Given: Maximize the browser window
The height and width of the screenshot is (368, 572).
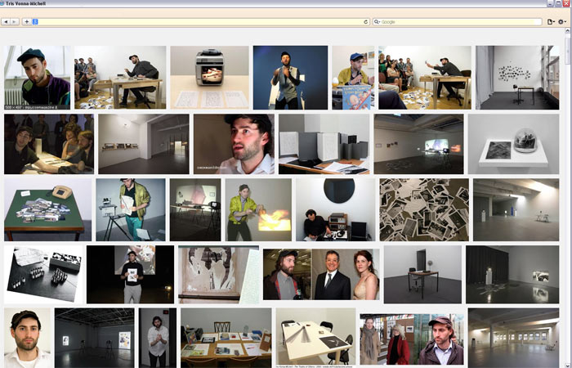Looking at the screenshot, I should coord(558,3).
